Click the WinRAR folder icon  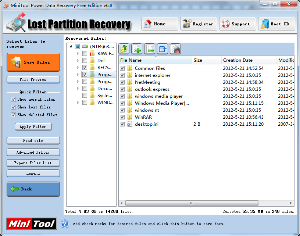point(129,117)
